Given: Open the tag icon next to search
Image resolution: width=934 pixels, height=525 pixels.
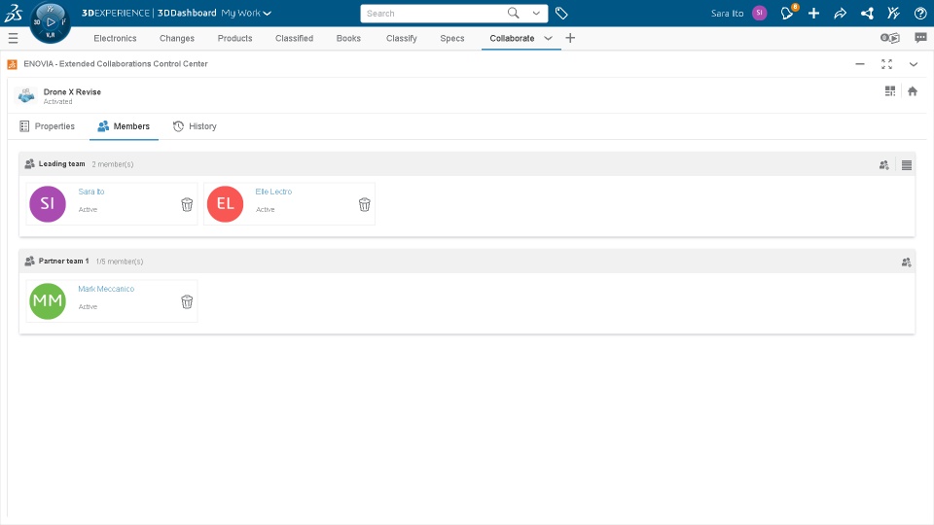Looking at the screenshot, I should (x=561, y=13).
